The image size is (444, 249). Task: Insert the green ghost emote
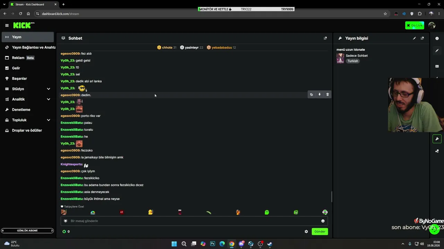click(267, 212)
